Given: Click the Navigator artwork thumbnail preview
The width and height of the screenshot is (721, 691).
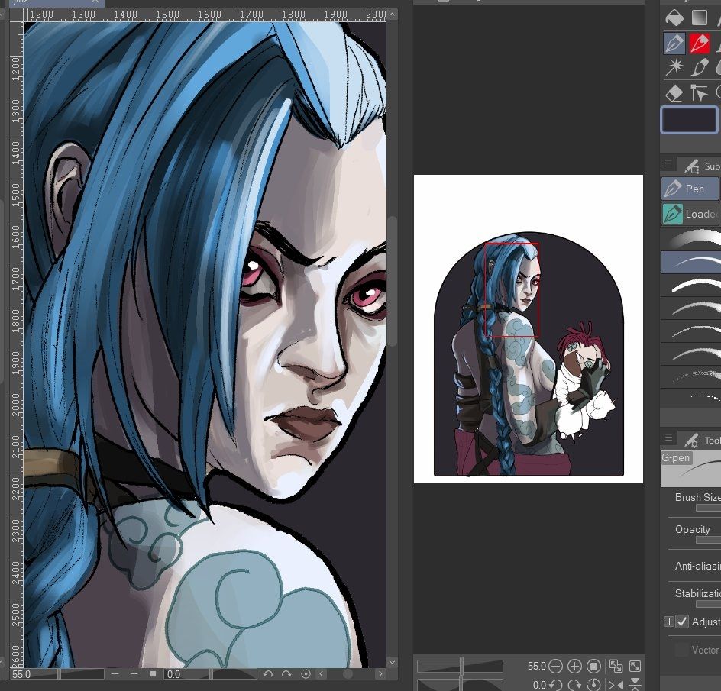Looking at the screenshot, I should click(529, 329).
